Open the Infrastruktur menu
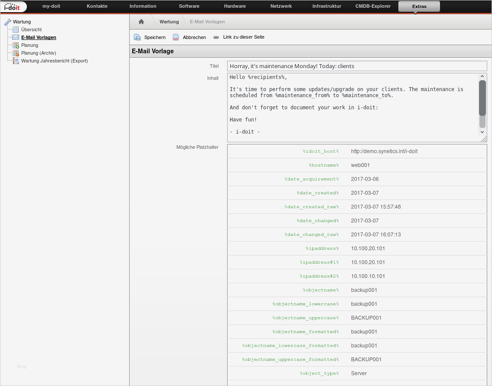The width and height of the screenshot is (492, 386). coord(327,6)
